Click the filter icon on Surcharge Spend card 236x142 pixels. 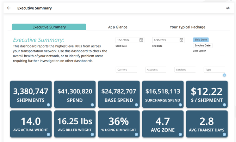coord(180,105)
